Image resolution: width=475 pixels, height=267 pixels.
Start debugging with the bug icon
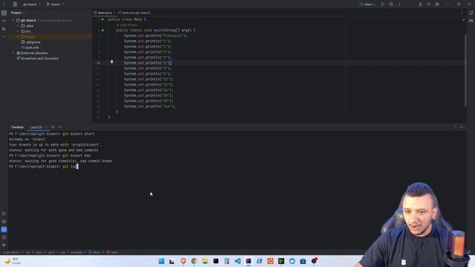pyautogui.click(x=391, y=4)
